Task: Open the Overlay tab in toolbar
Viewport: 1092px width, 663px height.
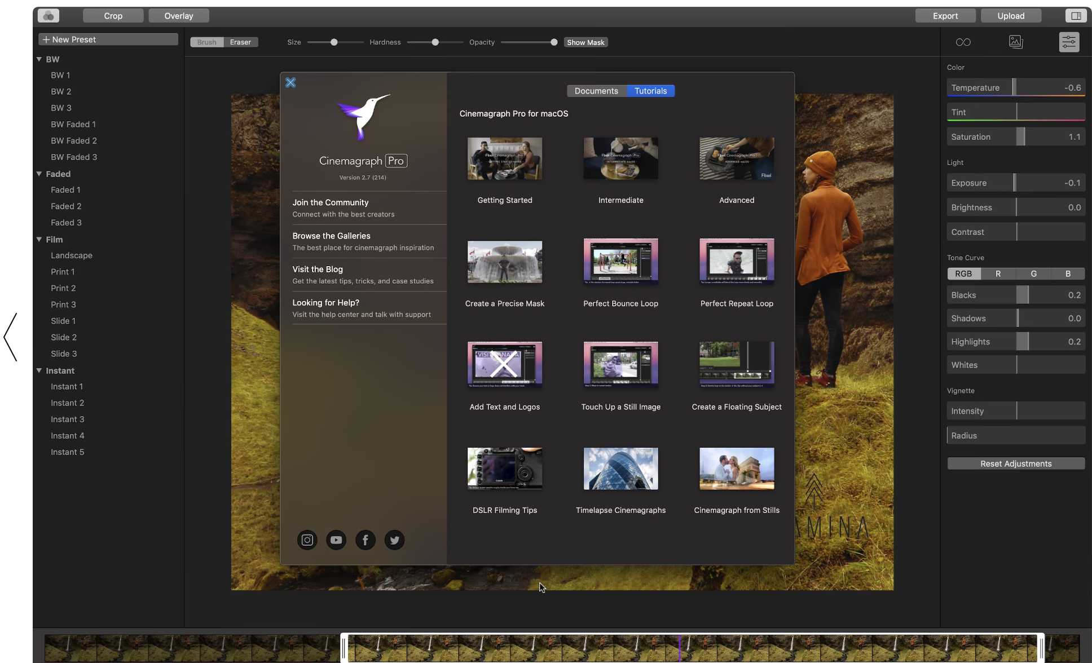Action: click(x=178, y=16)
